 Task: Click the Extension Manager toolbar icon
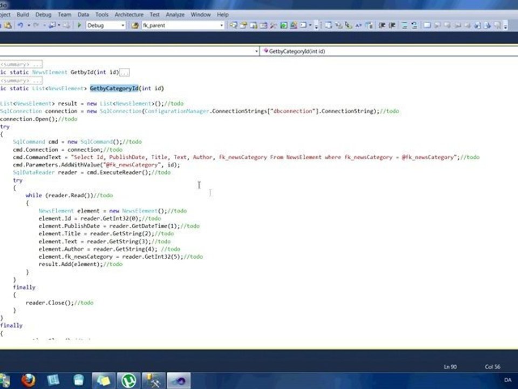[x=294, y=25]
